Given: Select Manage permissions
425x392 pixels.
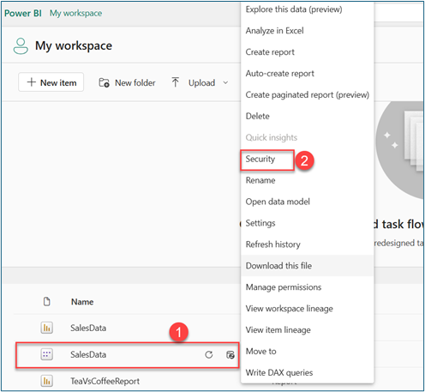Looking at the screenshot, I should tap(284, 287).
